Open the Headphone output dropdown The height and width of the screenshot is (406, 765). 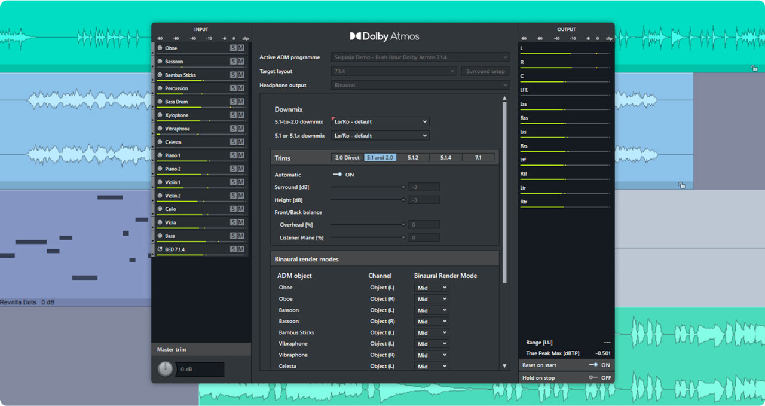[x=420, y=85]
